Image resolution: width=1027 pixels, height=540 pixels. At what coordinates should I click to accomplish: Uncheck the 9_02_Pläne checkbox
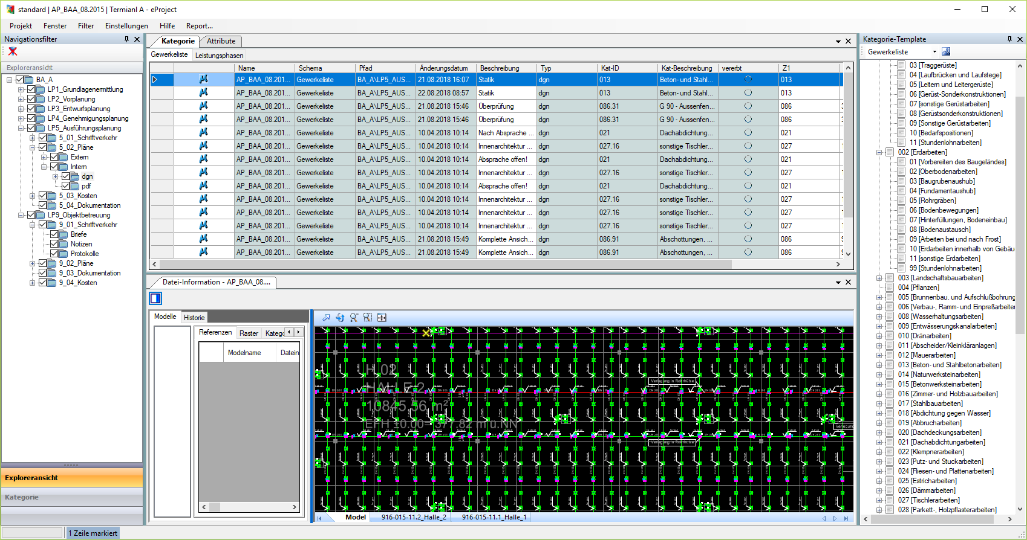click(43, 263)
